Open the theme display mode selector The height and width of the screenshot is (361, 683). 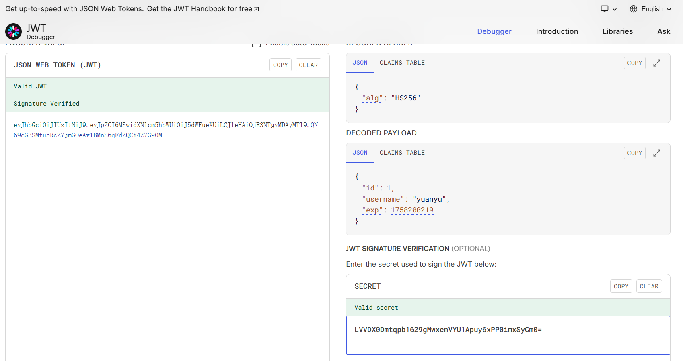(x=608, y=9)
